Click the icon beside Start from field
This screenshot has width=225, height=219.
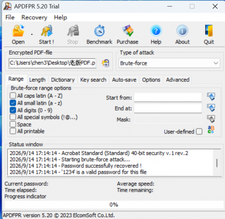click(211, 96)
